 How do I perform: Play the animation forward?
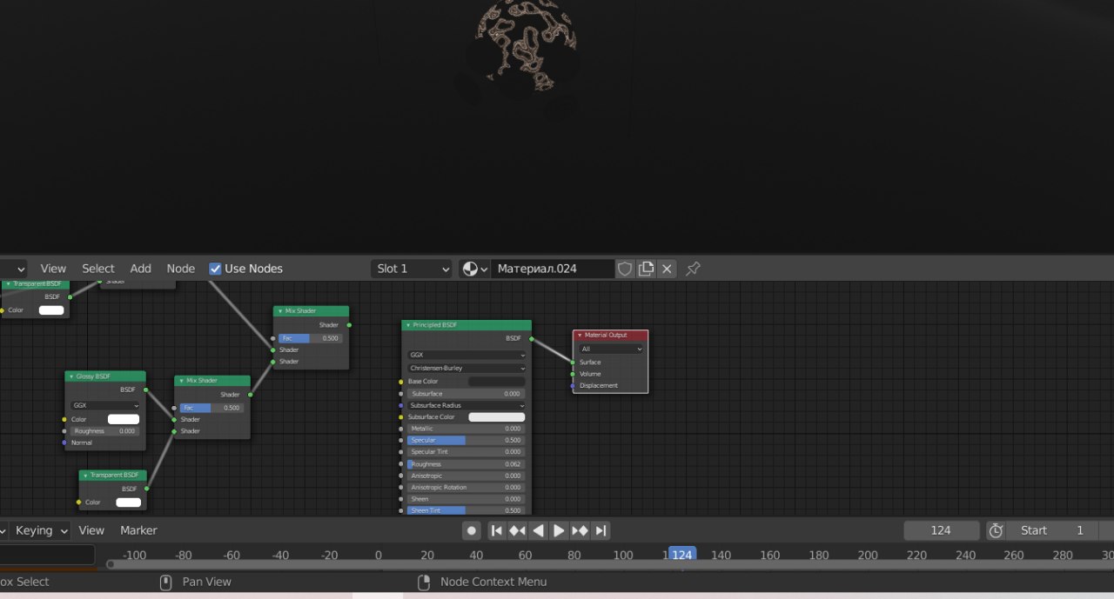pos(560,530)
